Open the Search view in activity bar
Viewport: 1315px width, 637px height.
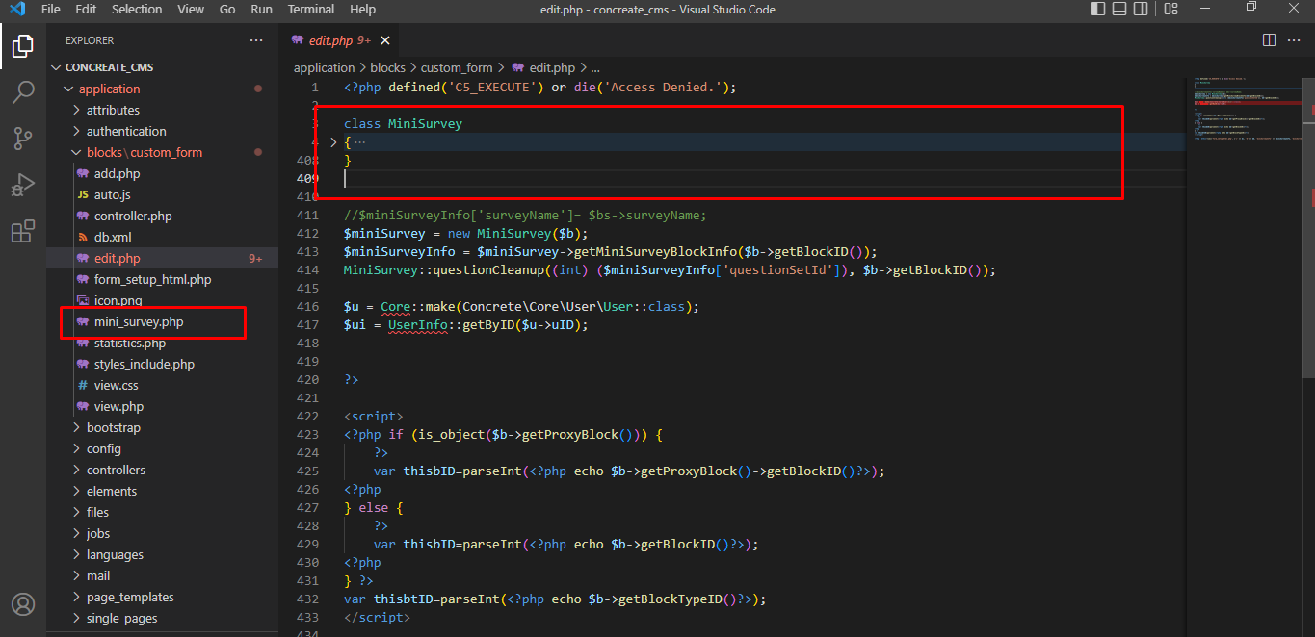click(x=23, y=92)
